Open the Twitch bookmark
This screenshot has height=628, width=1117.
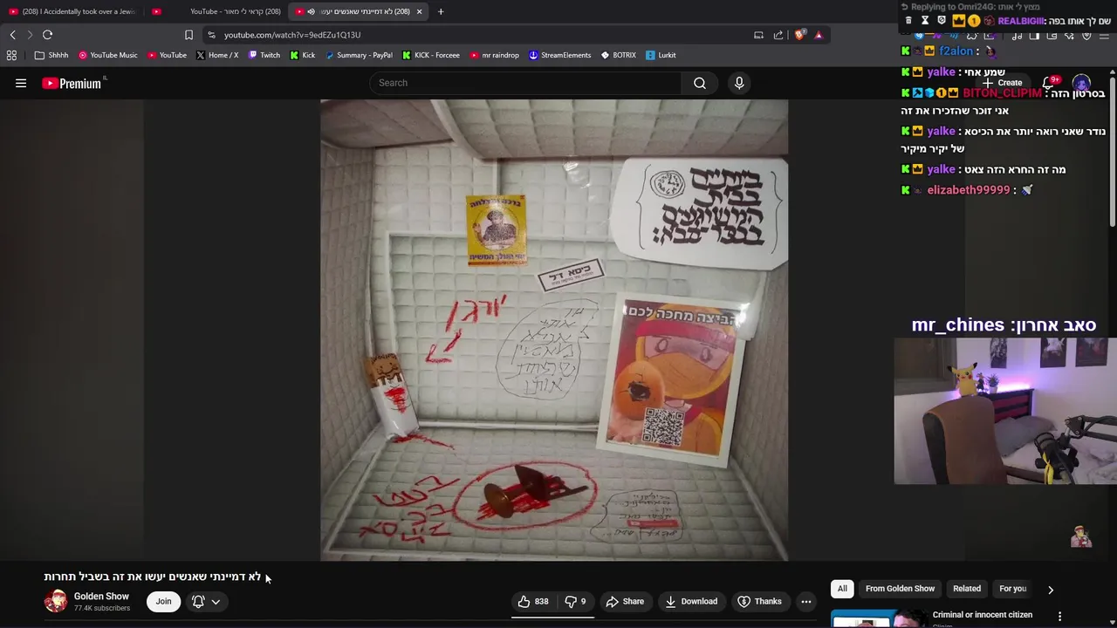pyautogui.click(x=264, y=55)
